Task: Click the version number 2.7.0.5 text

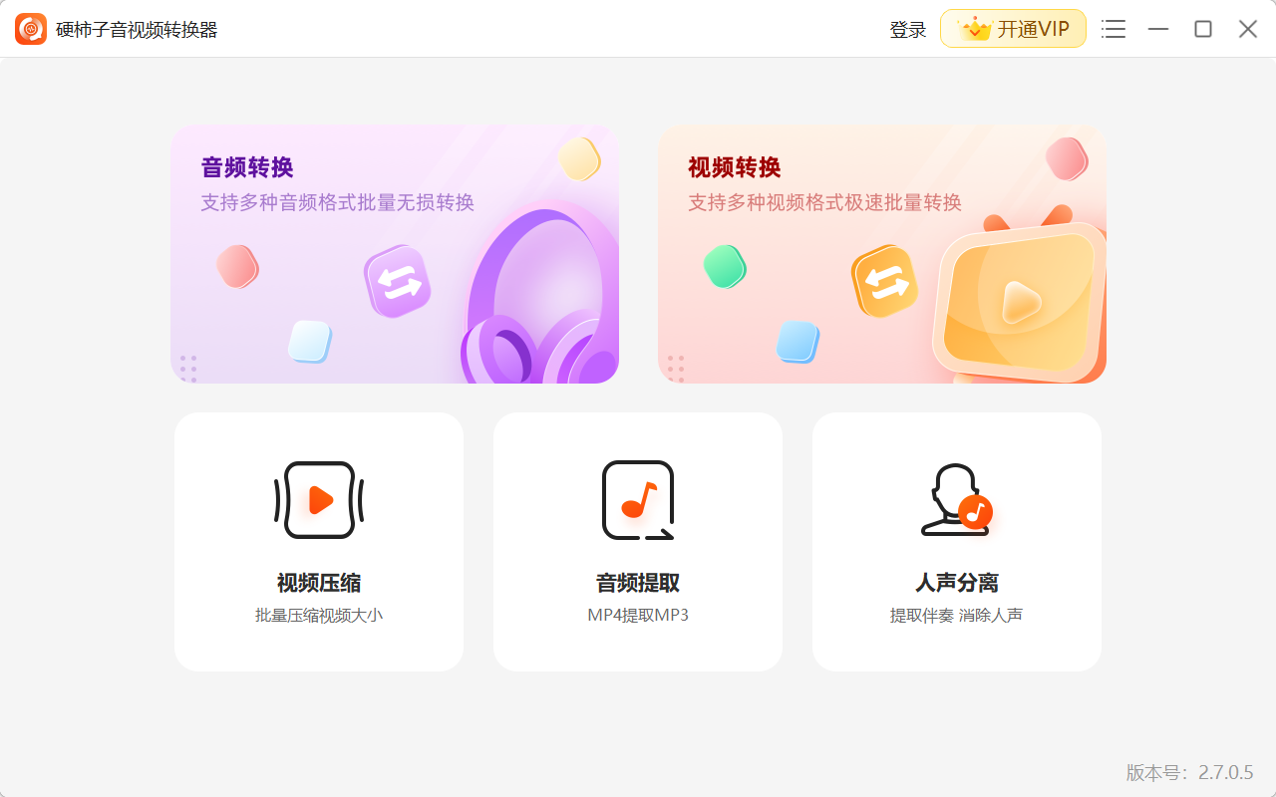Action: [1226, 772]
